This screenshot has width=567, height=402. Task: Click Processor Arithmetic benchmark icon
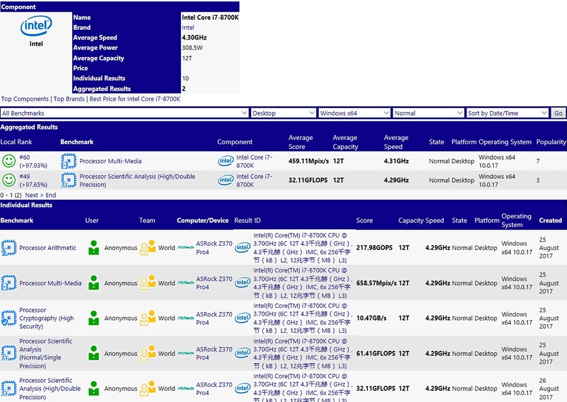[9, 248]
